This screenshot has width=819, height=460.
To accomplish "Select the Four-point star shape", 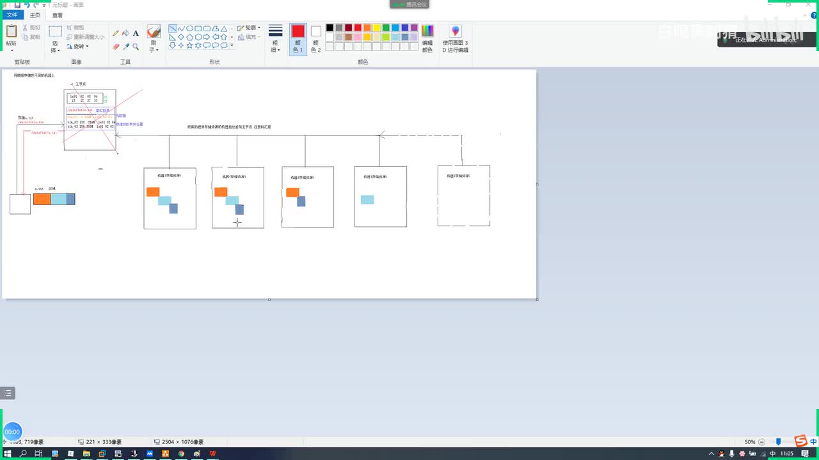I will pyautogui.click(x=181, y=45).
